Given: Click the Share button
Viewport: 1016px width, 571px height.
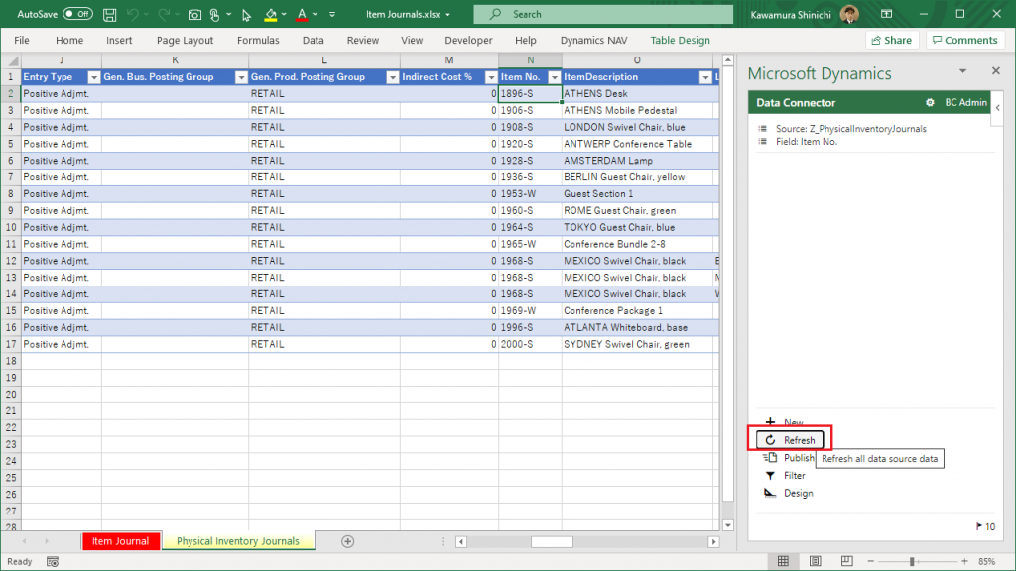Looking at the screenshot, I should pos(892,40).
